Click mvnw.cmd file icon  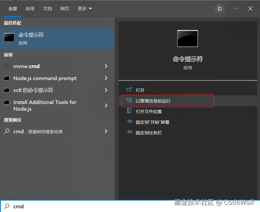[x=7, y=66]
